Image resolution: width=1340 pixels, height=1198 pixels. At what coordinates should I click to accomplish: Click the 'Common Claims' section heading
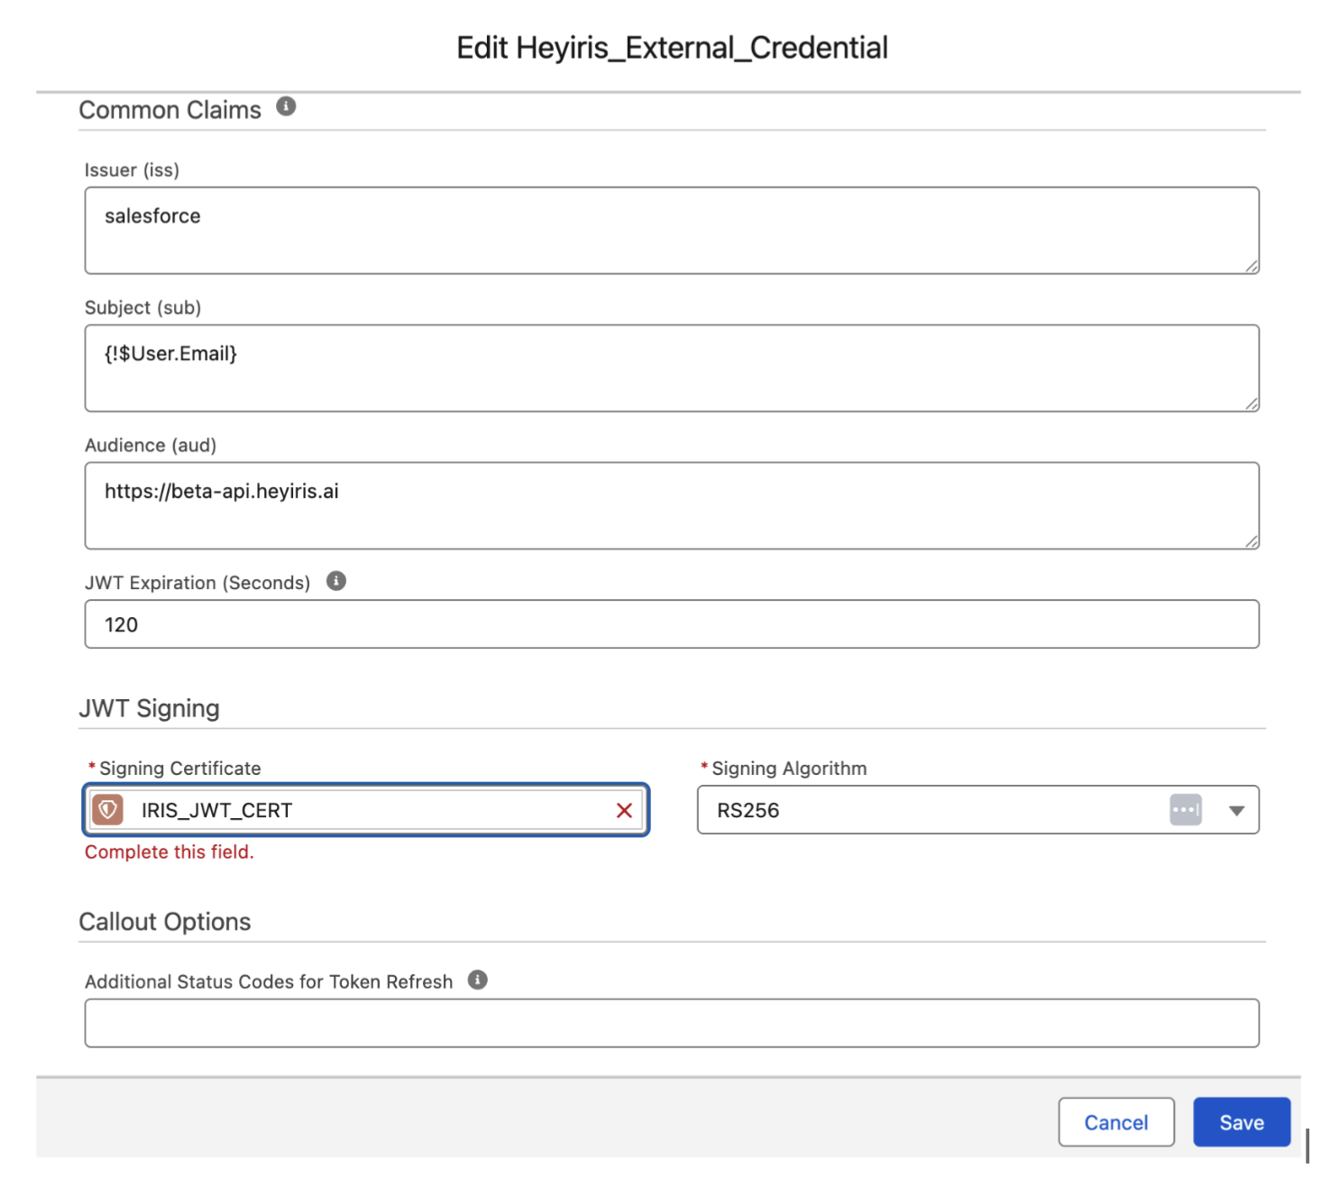click(170, 110)
